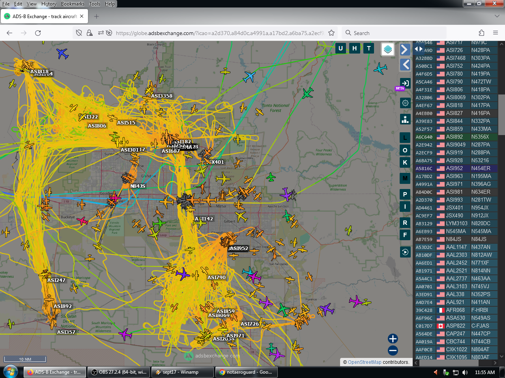The width and height of the screenshot is (505, 378).
Task: Open the Tools menu
Action: (95, 4)
